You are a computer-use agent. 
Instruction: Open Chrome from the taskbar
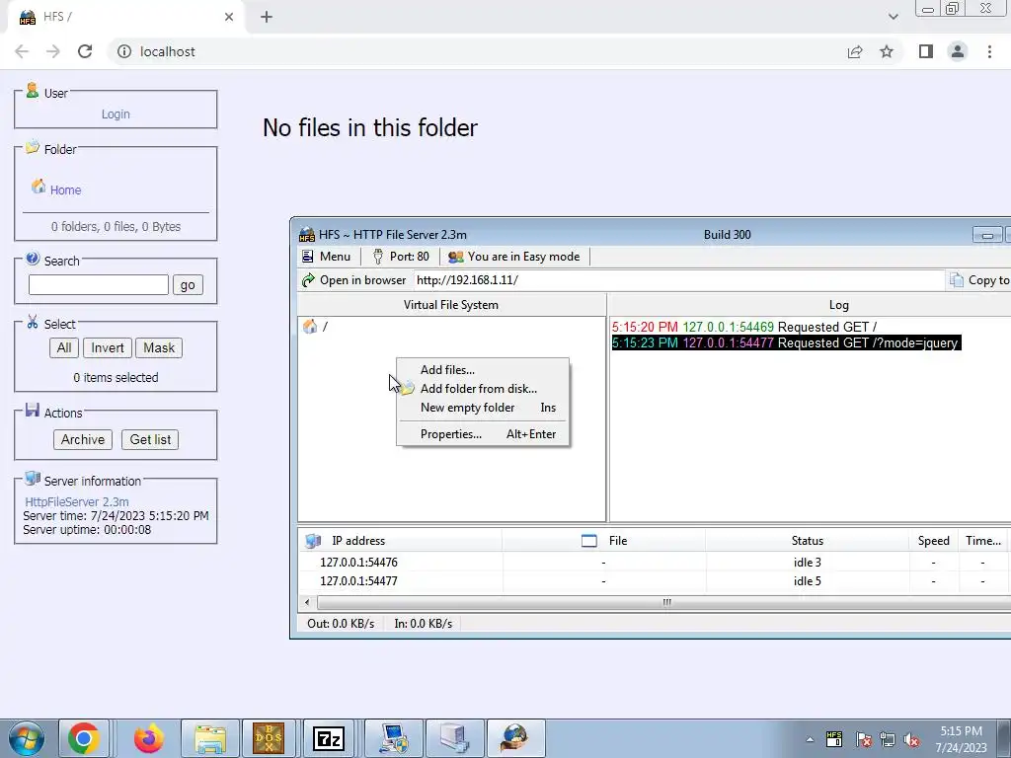coord(84,738)
